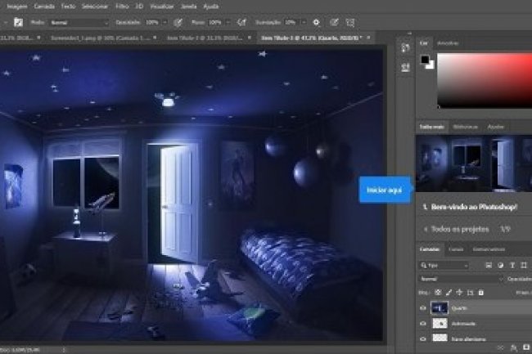Open the Properties panel icon below History
532x354 pixels.
click(x=405, y=67)
